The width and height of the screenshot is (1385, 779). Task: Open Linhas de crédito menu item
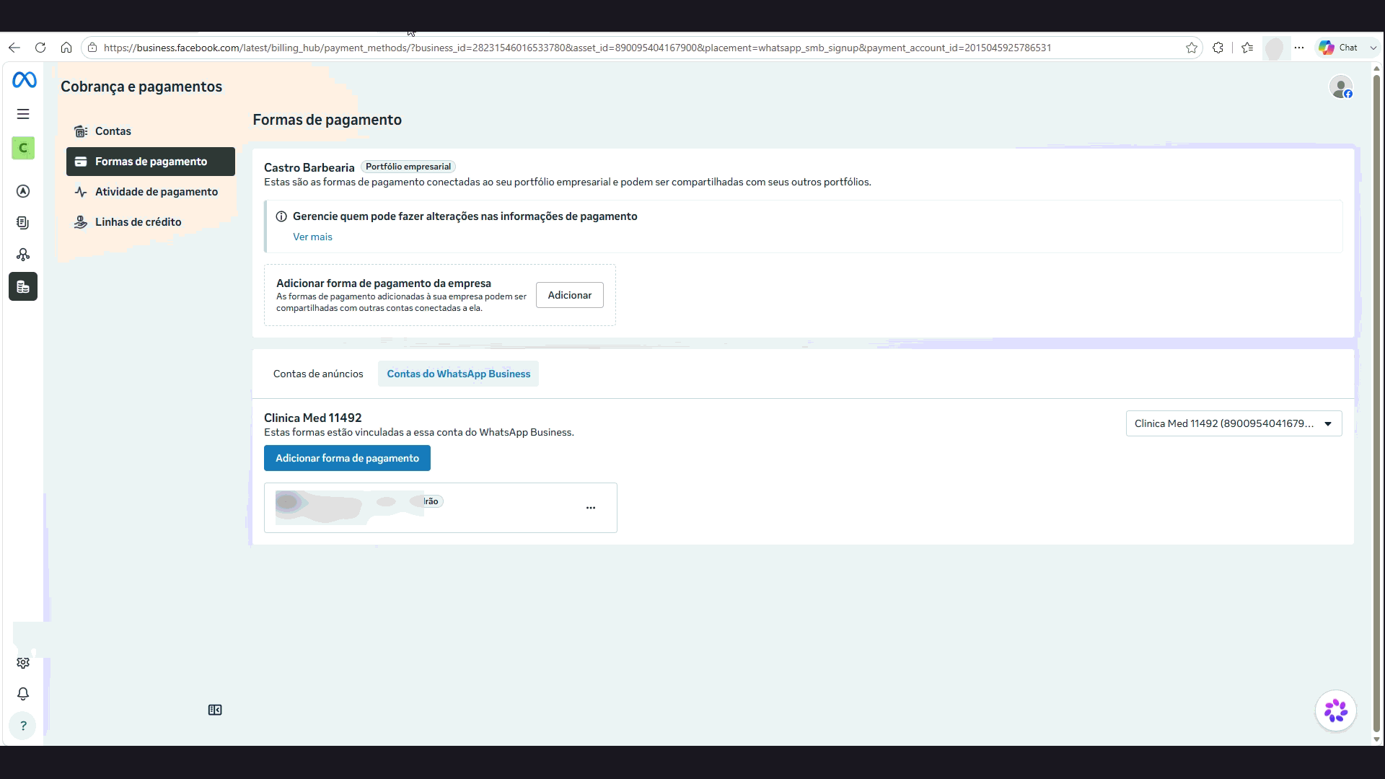151,222
